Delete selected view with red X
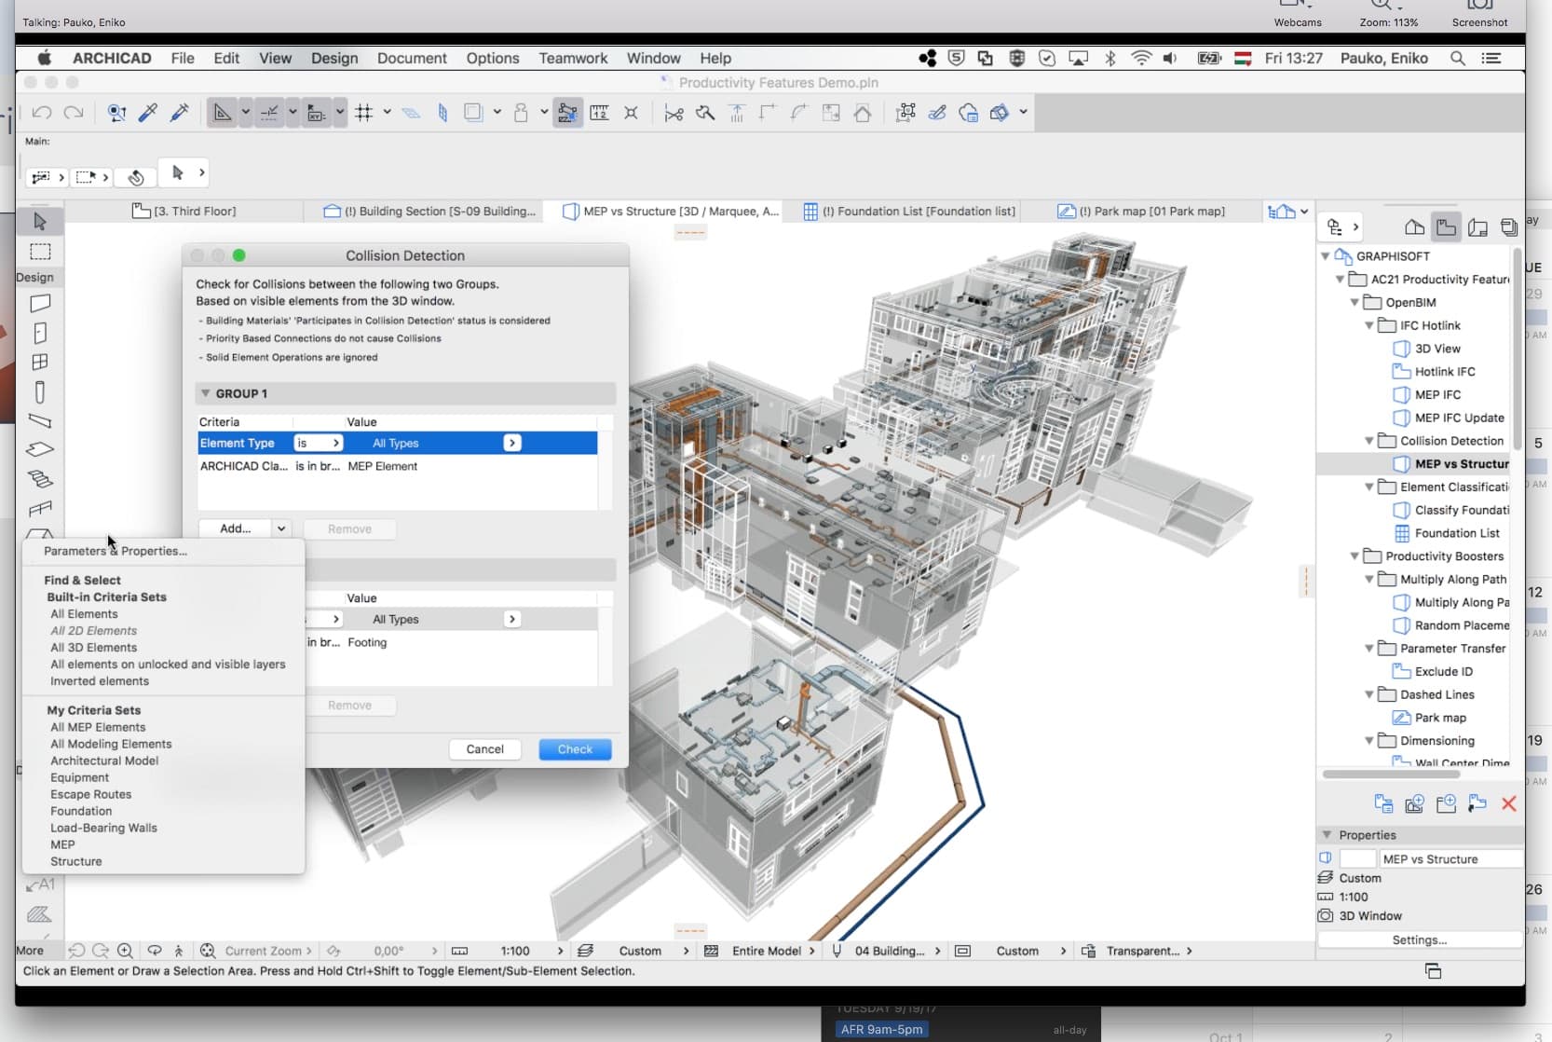 (1509, 803)
